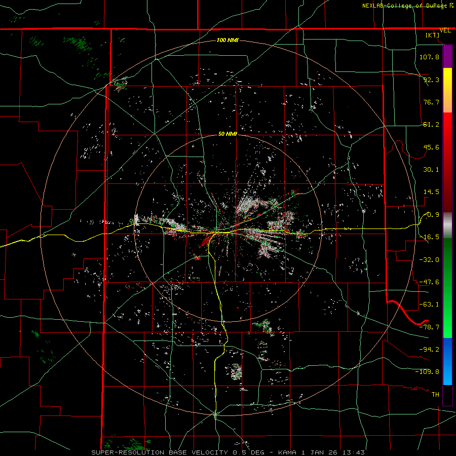Click the Super-Resolution Base Velocity caption

(228, 452)
